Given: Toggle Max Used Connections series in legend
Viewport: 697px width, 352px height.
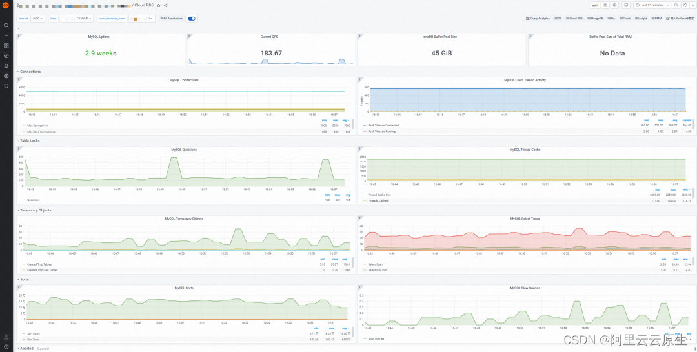Looking at the screenshot, I should click(41, 132).
